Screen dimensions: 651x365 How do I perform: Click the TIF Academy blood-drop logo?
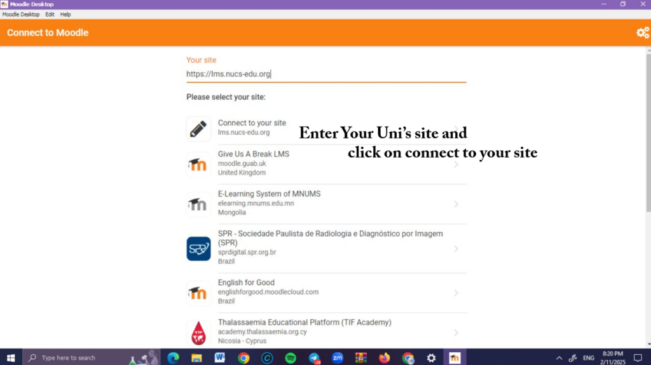click(x=198, y=333)
